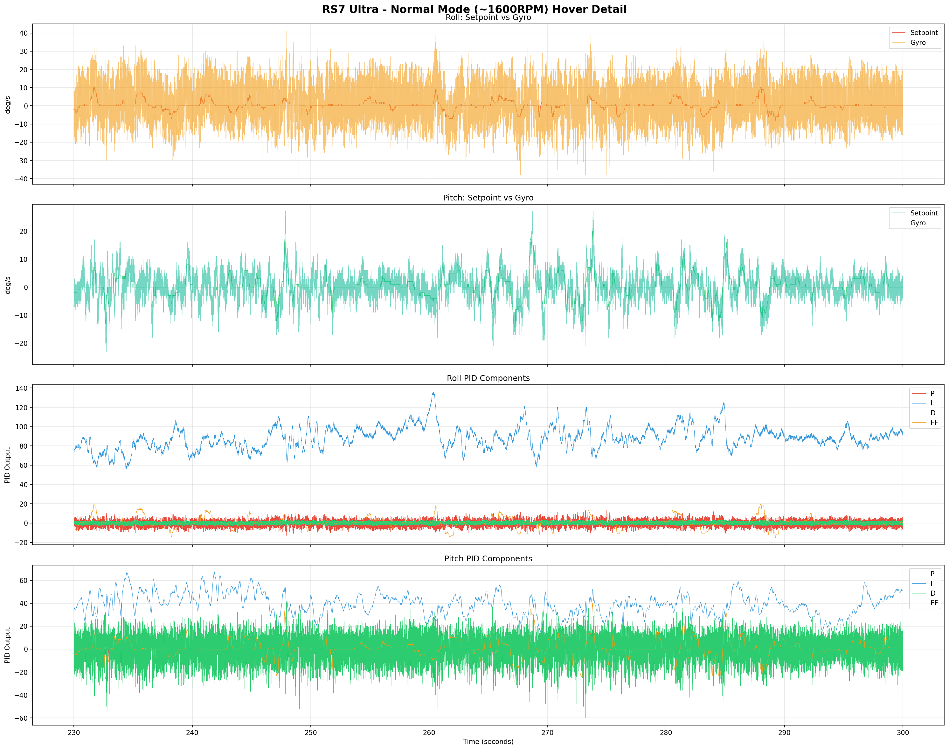Click the "140" y-tick of the Roll PID chart
Screen dimensions: 949x750
pos(22,388)
